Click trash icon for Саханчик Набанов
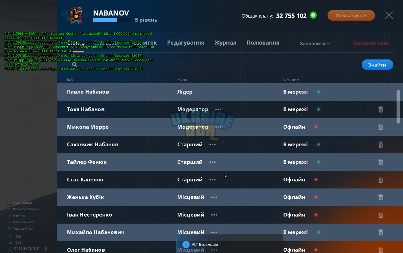This screenshot has width=403, height=253. tap(380, 145)
